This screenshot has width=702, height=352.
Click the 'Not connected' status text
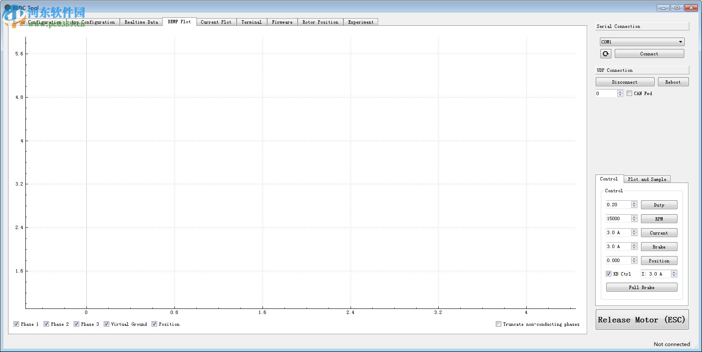(x=672, y=344)
